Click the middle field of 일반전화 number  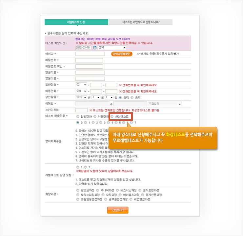[96, 85]
